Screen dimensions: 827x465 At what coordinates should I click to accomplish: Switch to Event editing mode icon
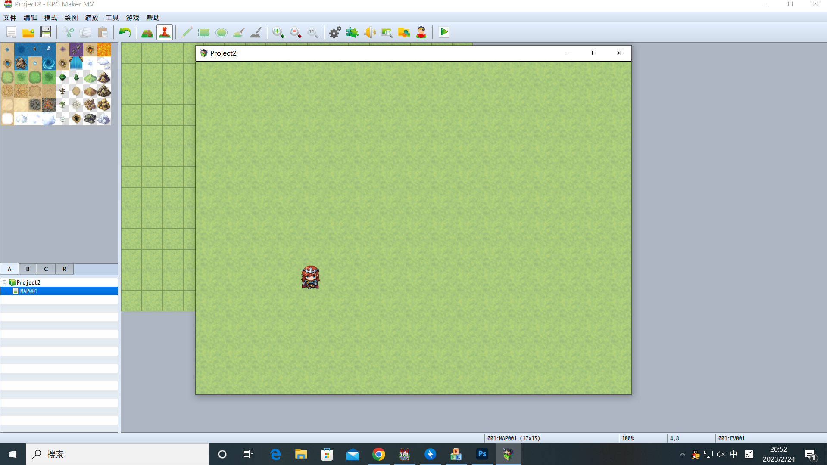(x=165, y=32)
